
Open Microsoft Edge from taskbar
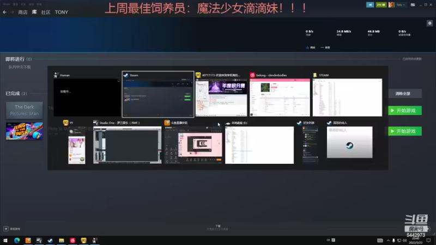pyautogui.click(x=17, y=241)
